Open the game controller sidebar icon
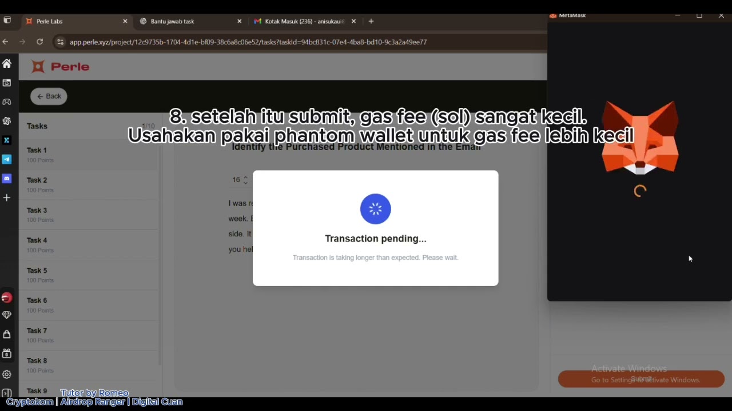The width and height of the screenshot is (732, 411). click(7, 102)
